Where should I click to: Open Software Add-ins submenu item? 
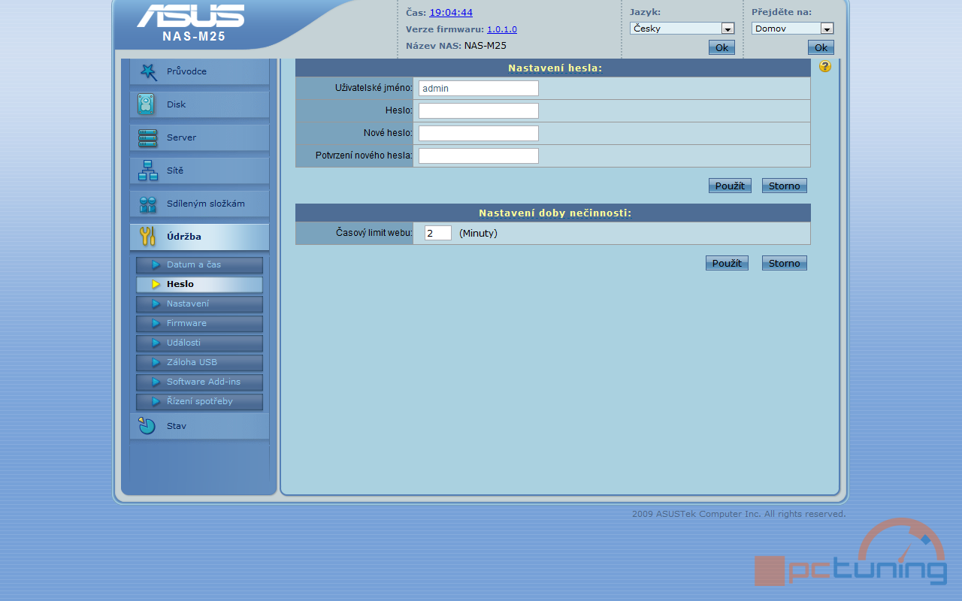[x=199, y=382]
